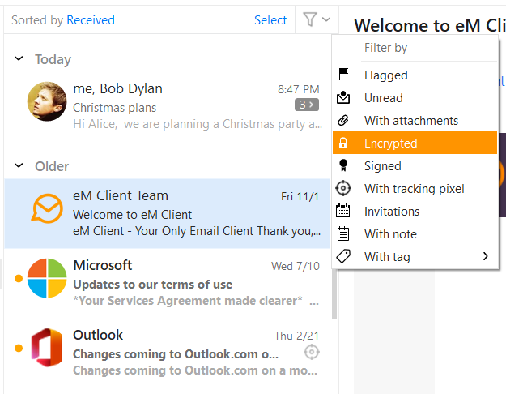Viewport: 506px width, 394px height.
Task: Click the Outlook Office logo avatar
Action: (x=47, y=348)
